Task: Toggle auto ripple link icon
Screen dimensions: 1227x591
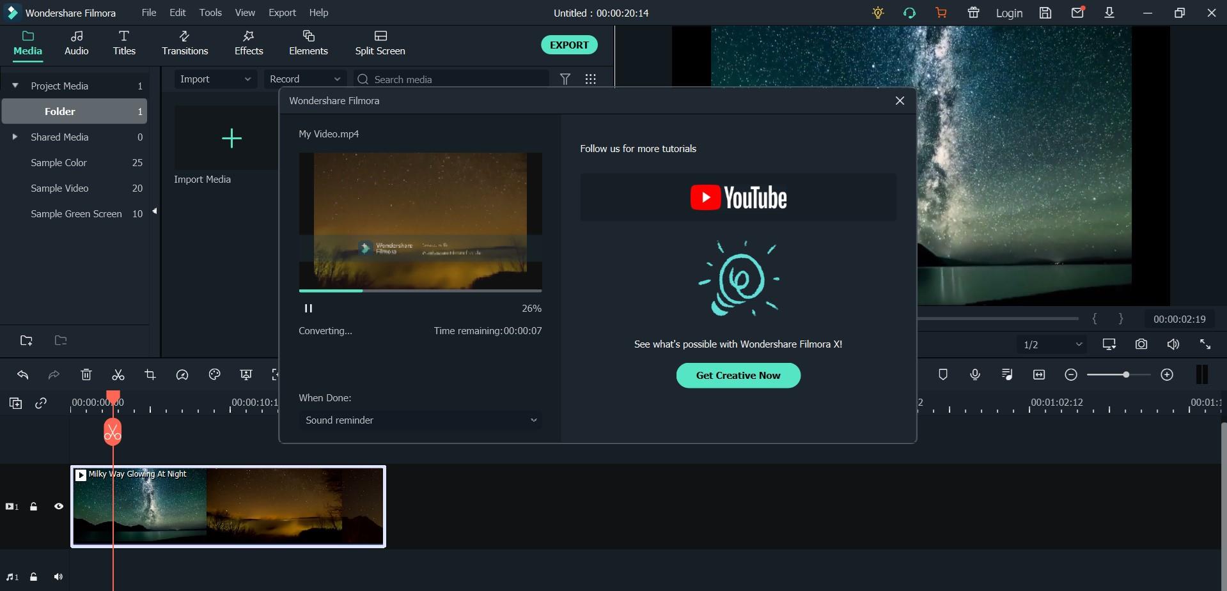Action: [41, 403]
